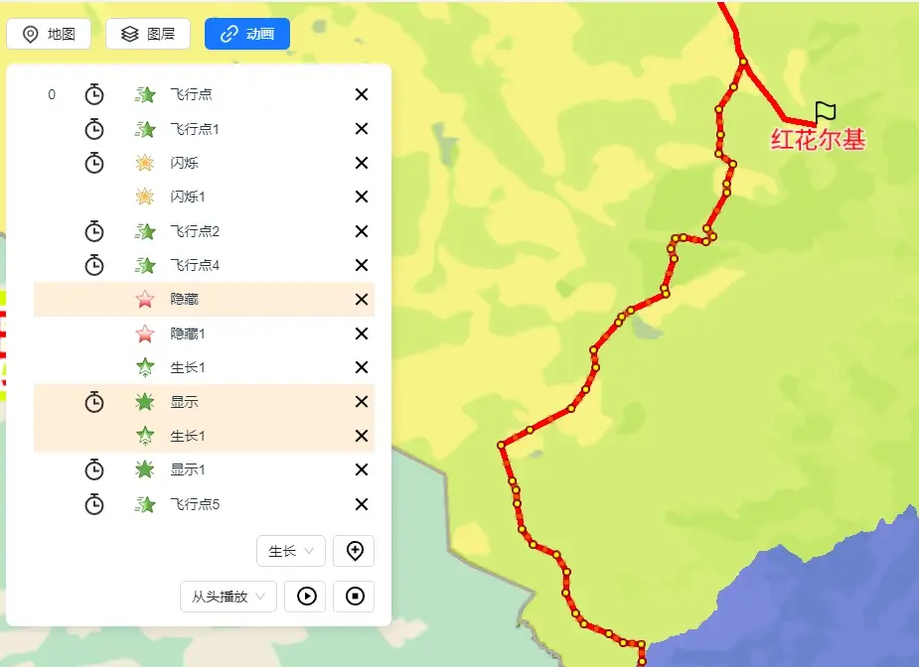The height and width of the screenshot is (667, 919).
Task: Click the green flag marker at 红花尔基
Action: [825, 111]
